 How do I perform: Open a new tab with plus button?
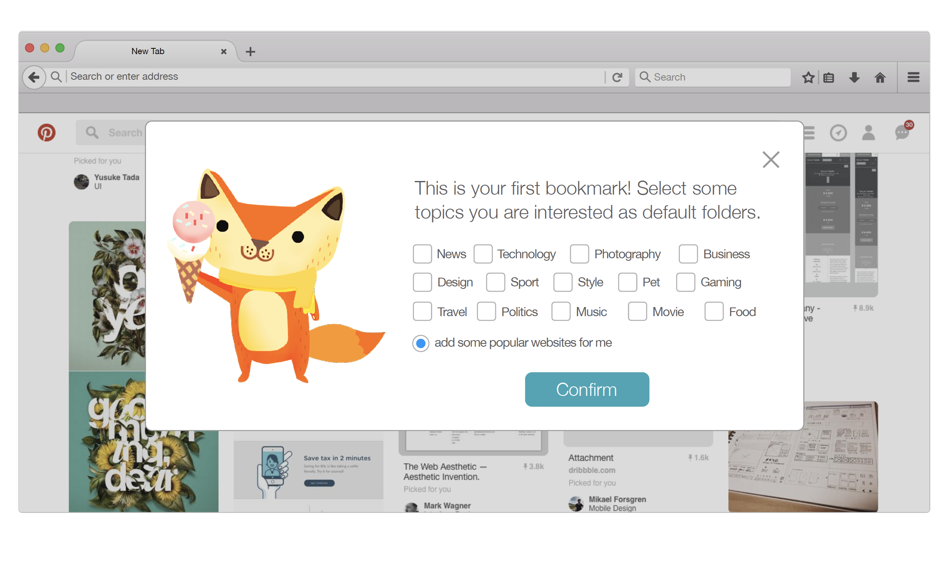tap(250, 52)
